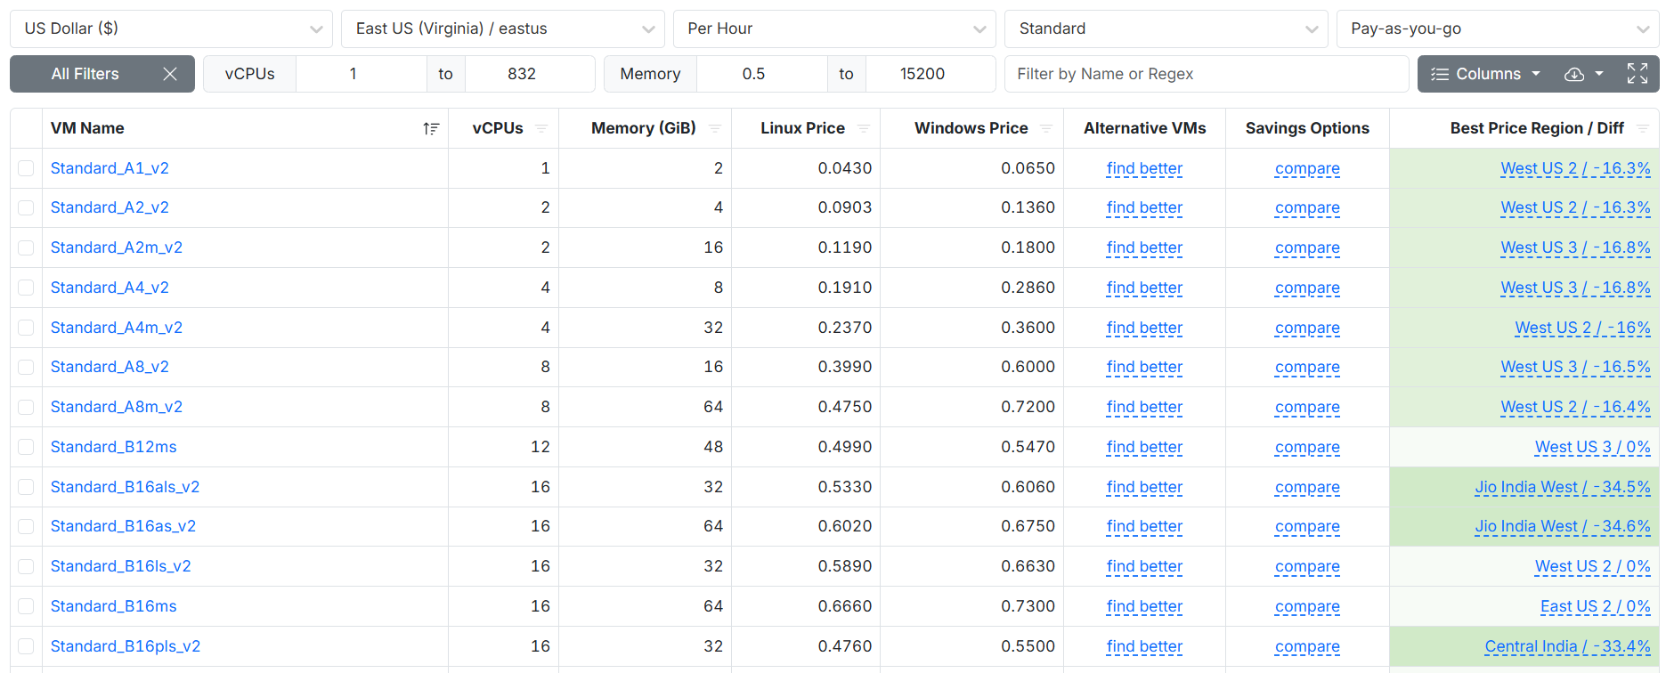Sort by the Windows Price column header
Image resolution: width=1666 pixels, height=673 pixels.
coord(971,128)
